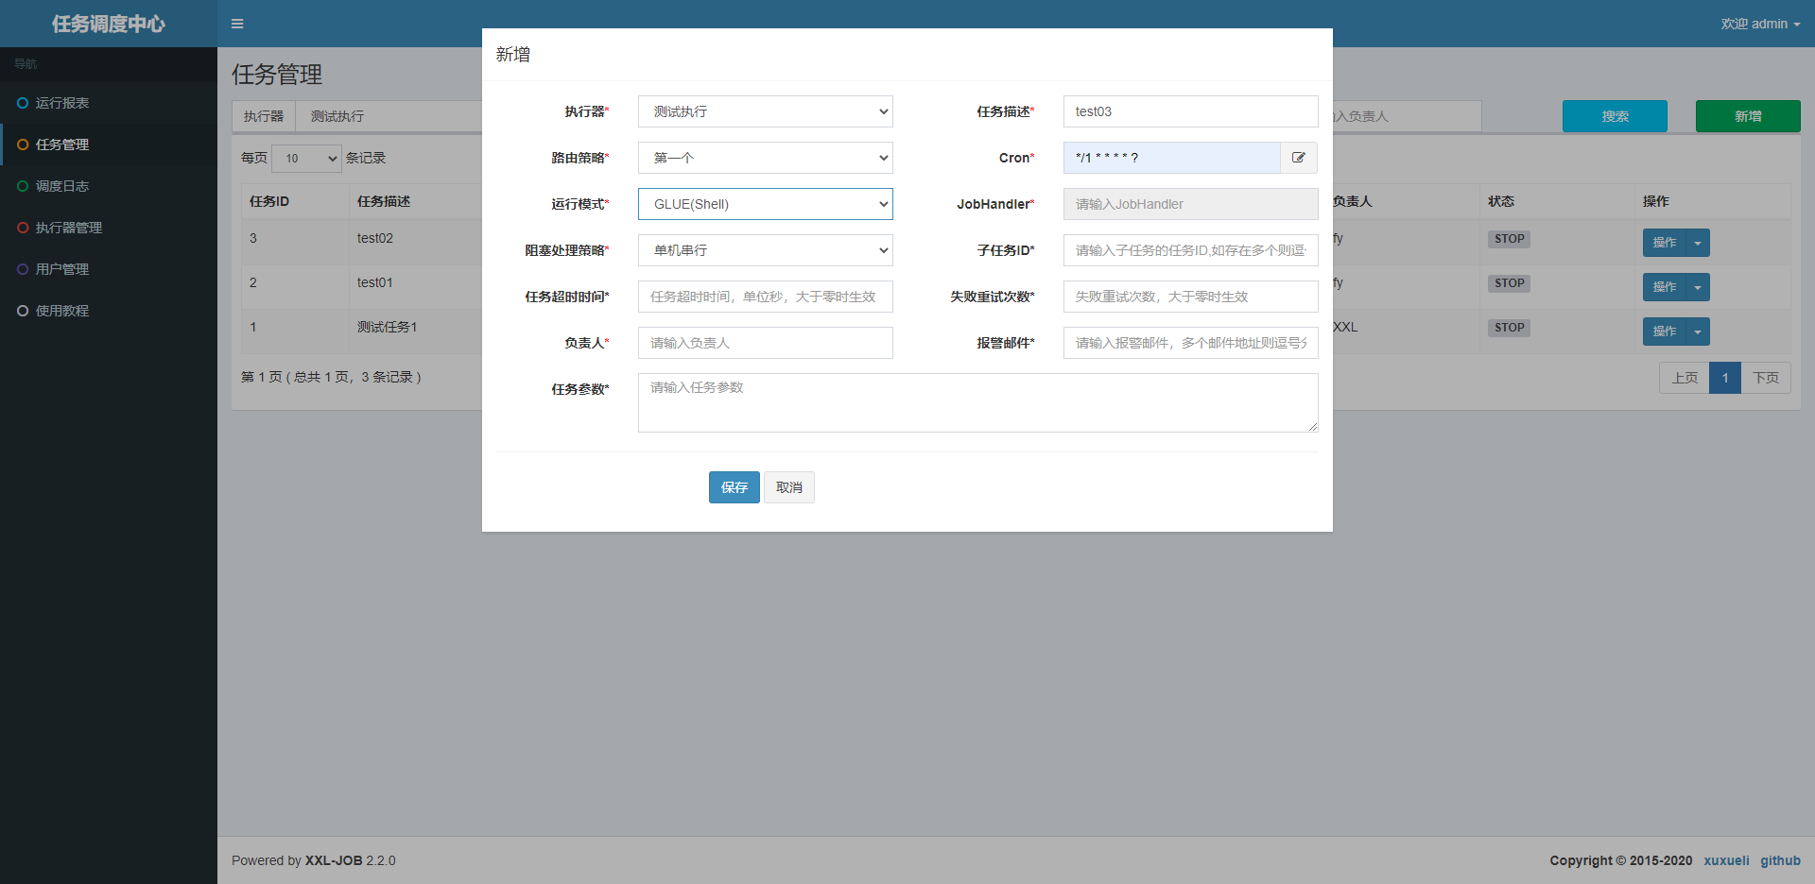
Task: Focus the 负责人 input in the dialog
Action: click(x=766, y=343)
